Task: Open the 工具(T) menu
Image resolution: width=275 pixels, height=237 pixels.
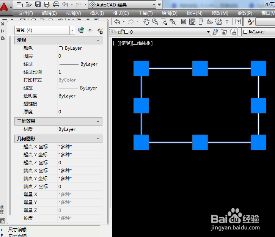Action: click(x=145, y=13)
